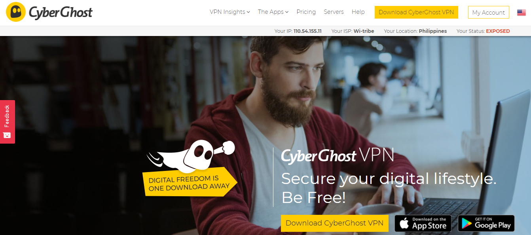This screenshot has width=531, height=235.
Task: Open the Help section
Action: tap(358, 12)
